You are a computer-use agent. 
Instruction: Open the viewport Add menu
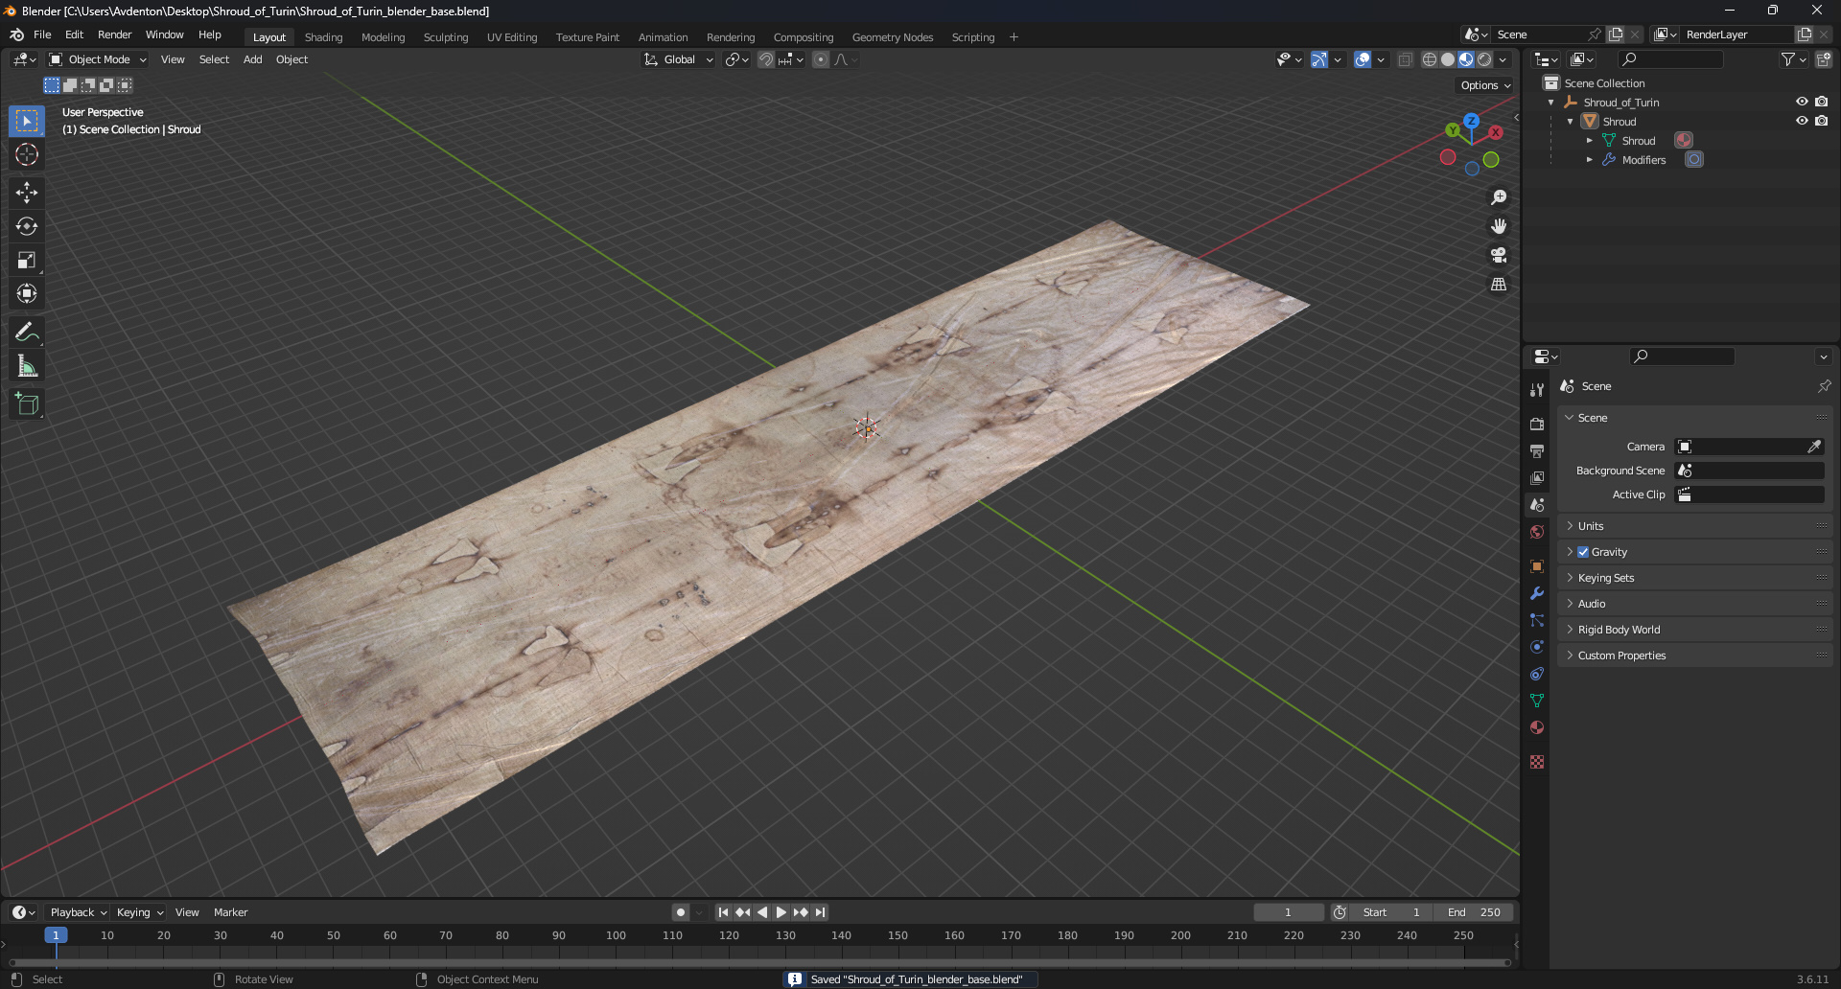click(x=252, y=59)
